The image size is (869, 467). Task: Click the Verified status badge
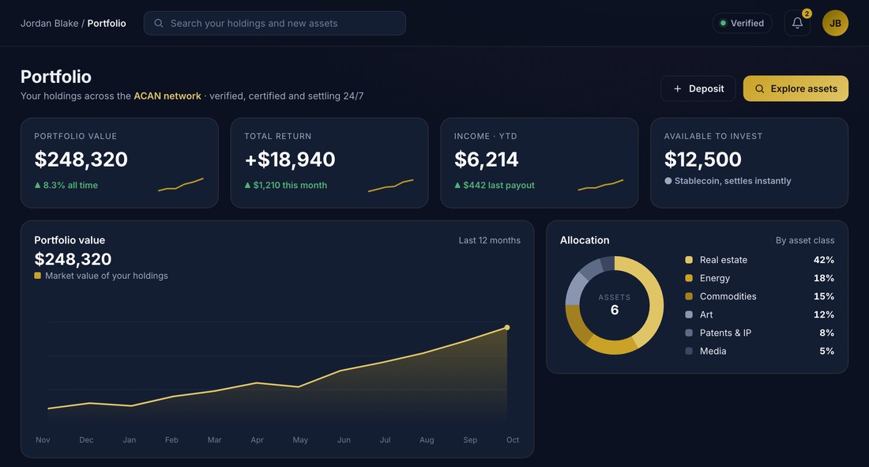point(742,23)
